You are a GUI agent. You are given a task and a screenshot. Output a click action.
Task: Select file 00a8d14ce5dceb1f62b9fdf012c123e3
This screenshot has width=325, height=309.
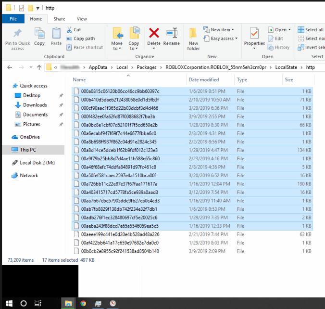pyautogui.click(x=192, y=150)
